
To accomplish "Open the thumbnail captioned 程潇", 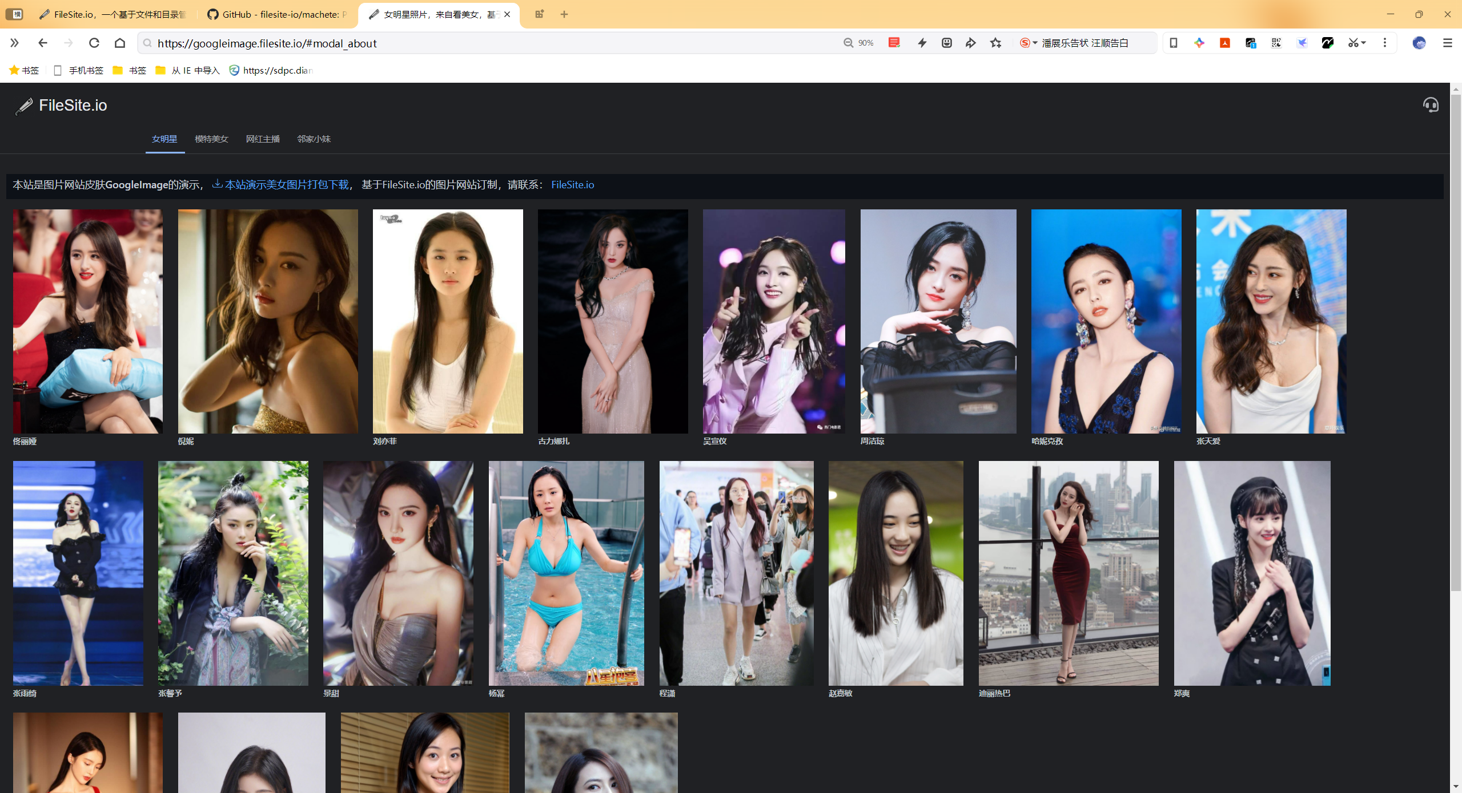I will (737, 573).
